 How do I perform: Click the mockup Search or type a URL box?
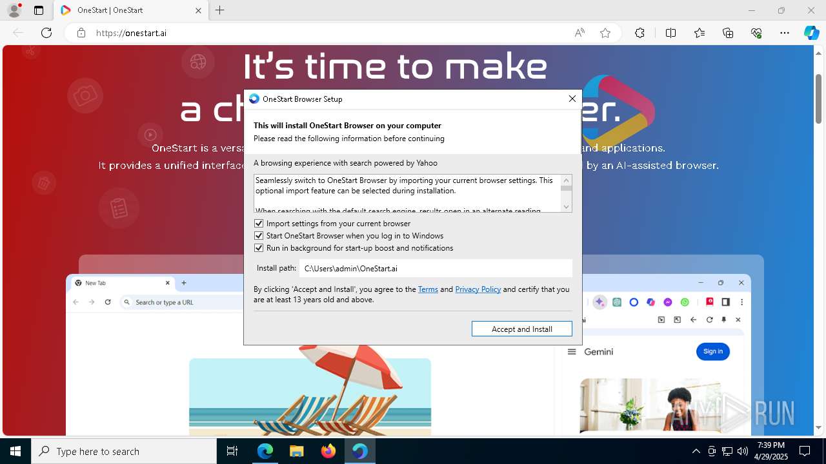[x=181, y=302]
